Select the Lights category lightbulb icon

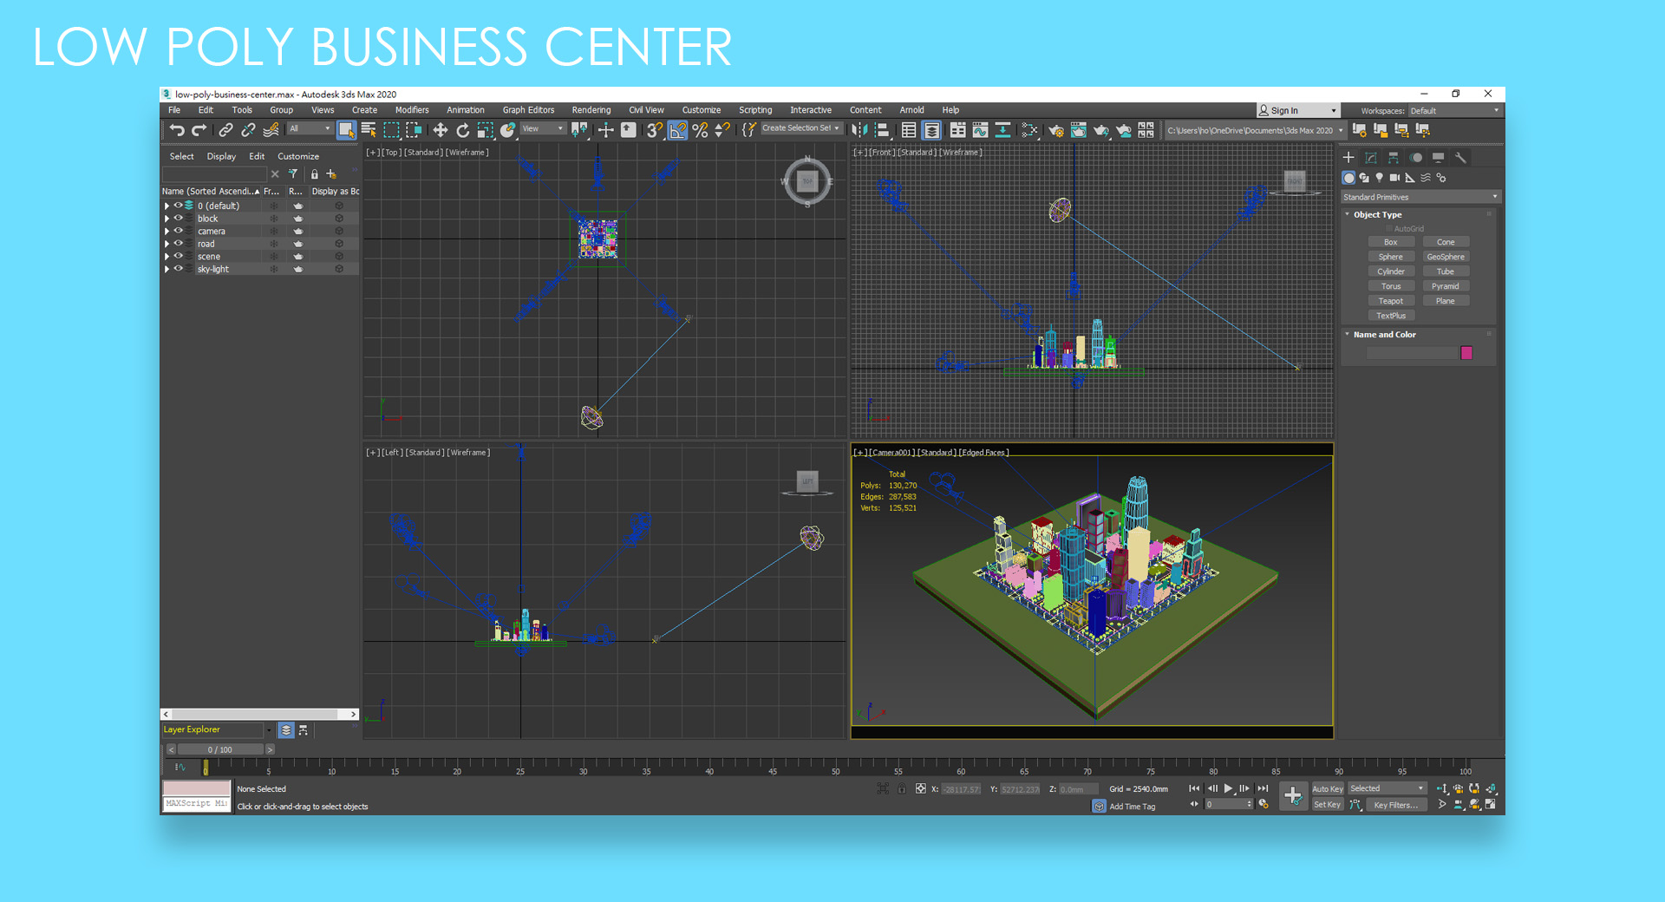pos(1380,178)
